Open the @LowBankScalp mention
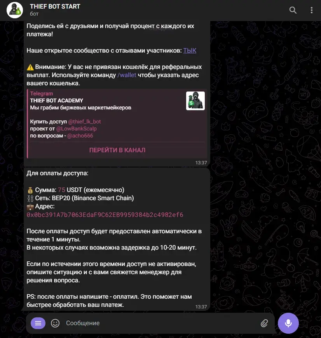 click(x=77, y=129)
